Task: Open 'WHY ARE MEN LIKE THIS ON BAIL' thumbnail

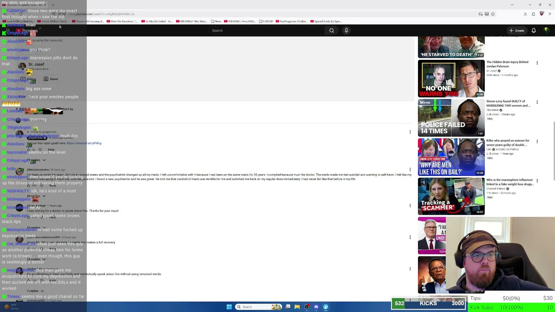Action: tap(451, 157)
